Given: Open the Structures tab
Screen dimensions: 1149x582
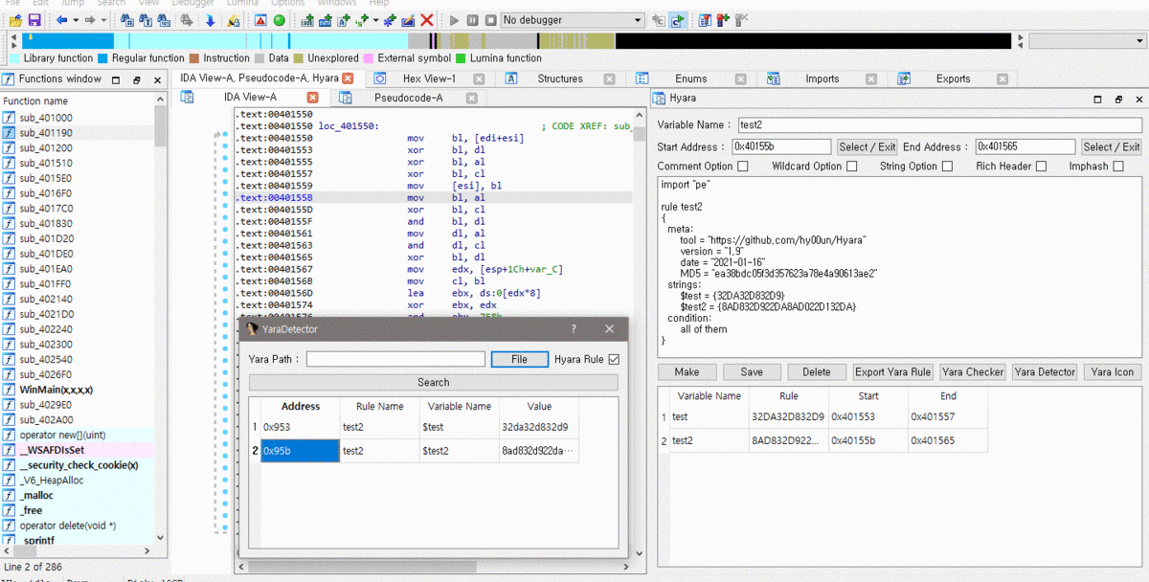Looking at the screenshot, I should (560, 78).
